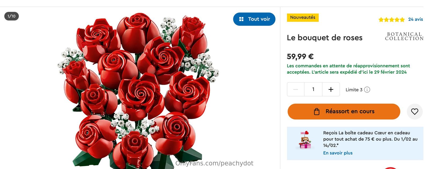The width and height of the screenshot is (429, 169).
Task: Open the Botanical Collection logo
Action: point(404,36)
